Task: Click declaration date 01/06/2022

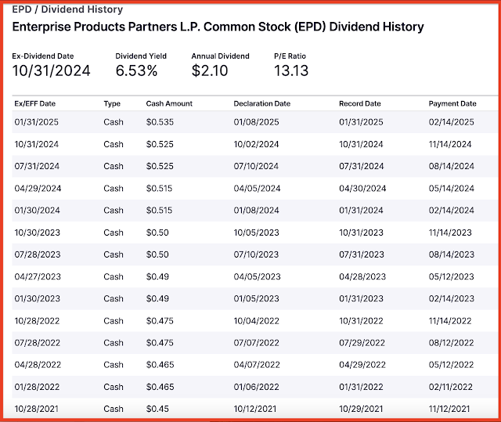Action: 256,388
